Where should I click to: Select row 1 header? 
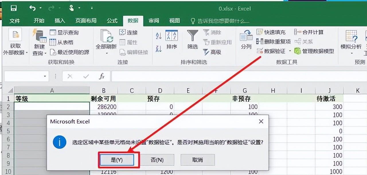9,99
